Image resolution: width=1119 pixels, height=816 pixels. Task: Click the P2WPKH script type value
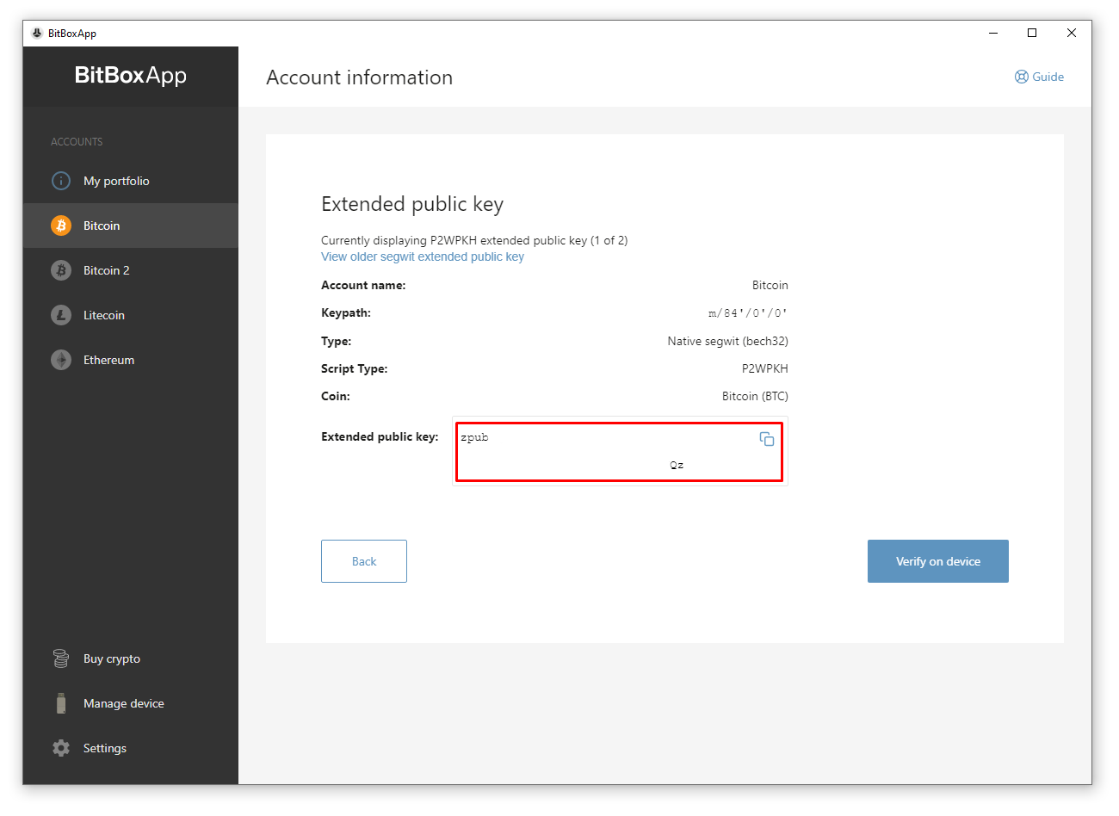[765, 368]
